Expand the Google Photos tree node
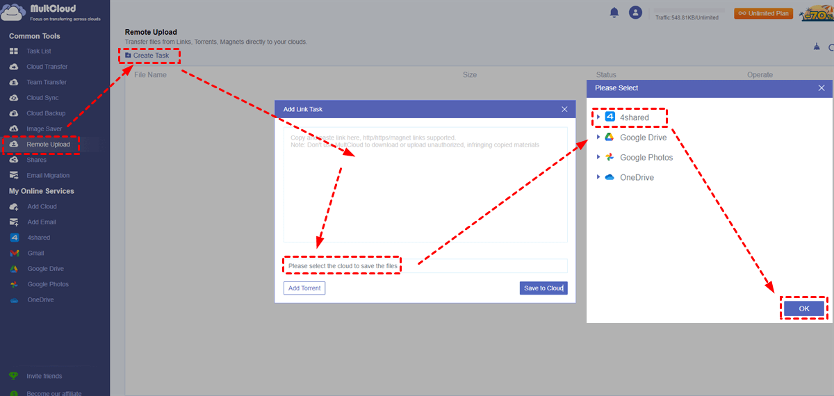The width and height of the screenshot is (834, 396). point(598,158)
